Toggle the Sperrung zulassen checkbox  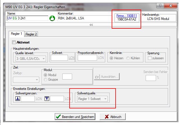[x=150, y=58]
